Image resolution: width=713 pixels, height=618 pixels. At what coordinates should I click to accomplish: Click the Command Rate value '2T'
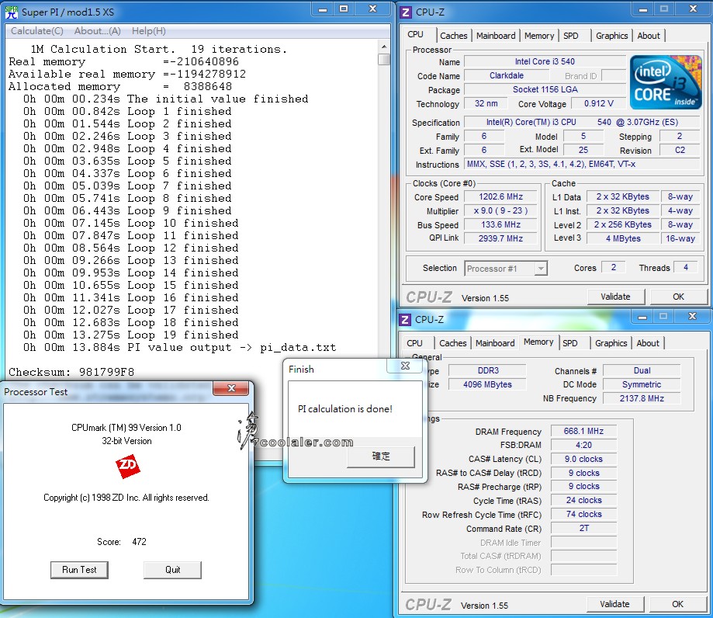[583, 528]
